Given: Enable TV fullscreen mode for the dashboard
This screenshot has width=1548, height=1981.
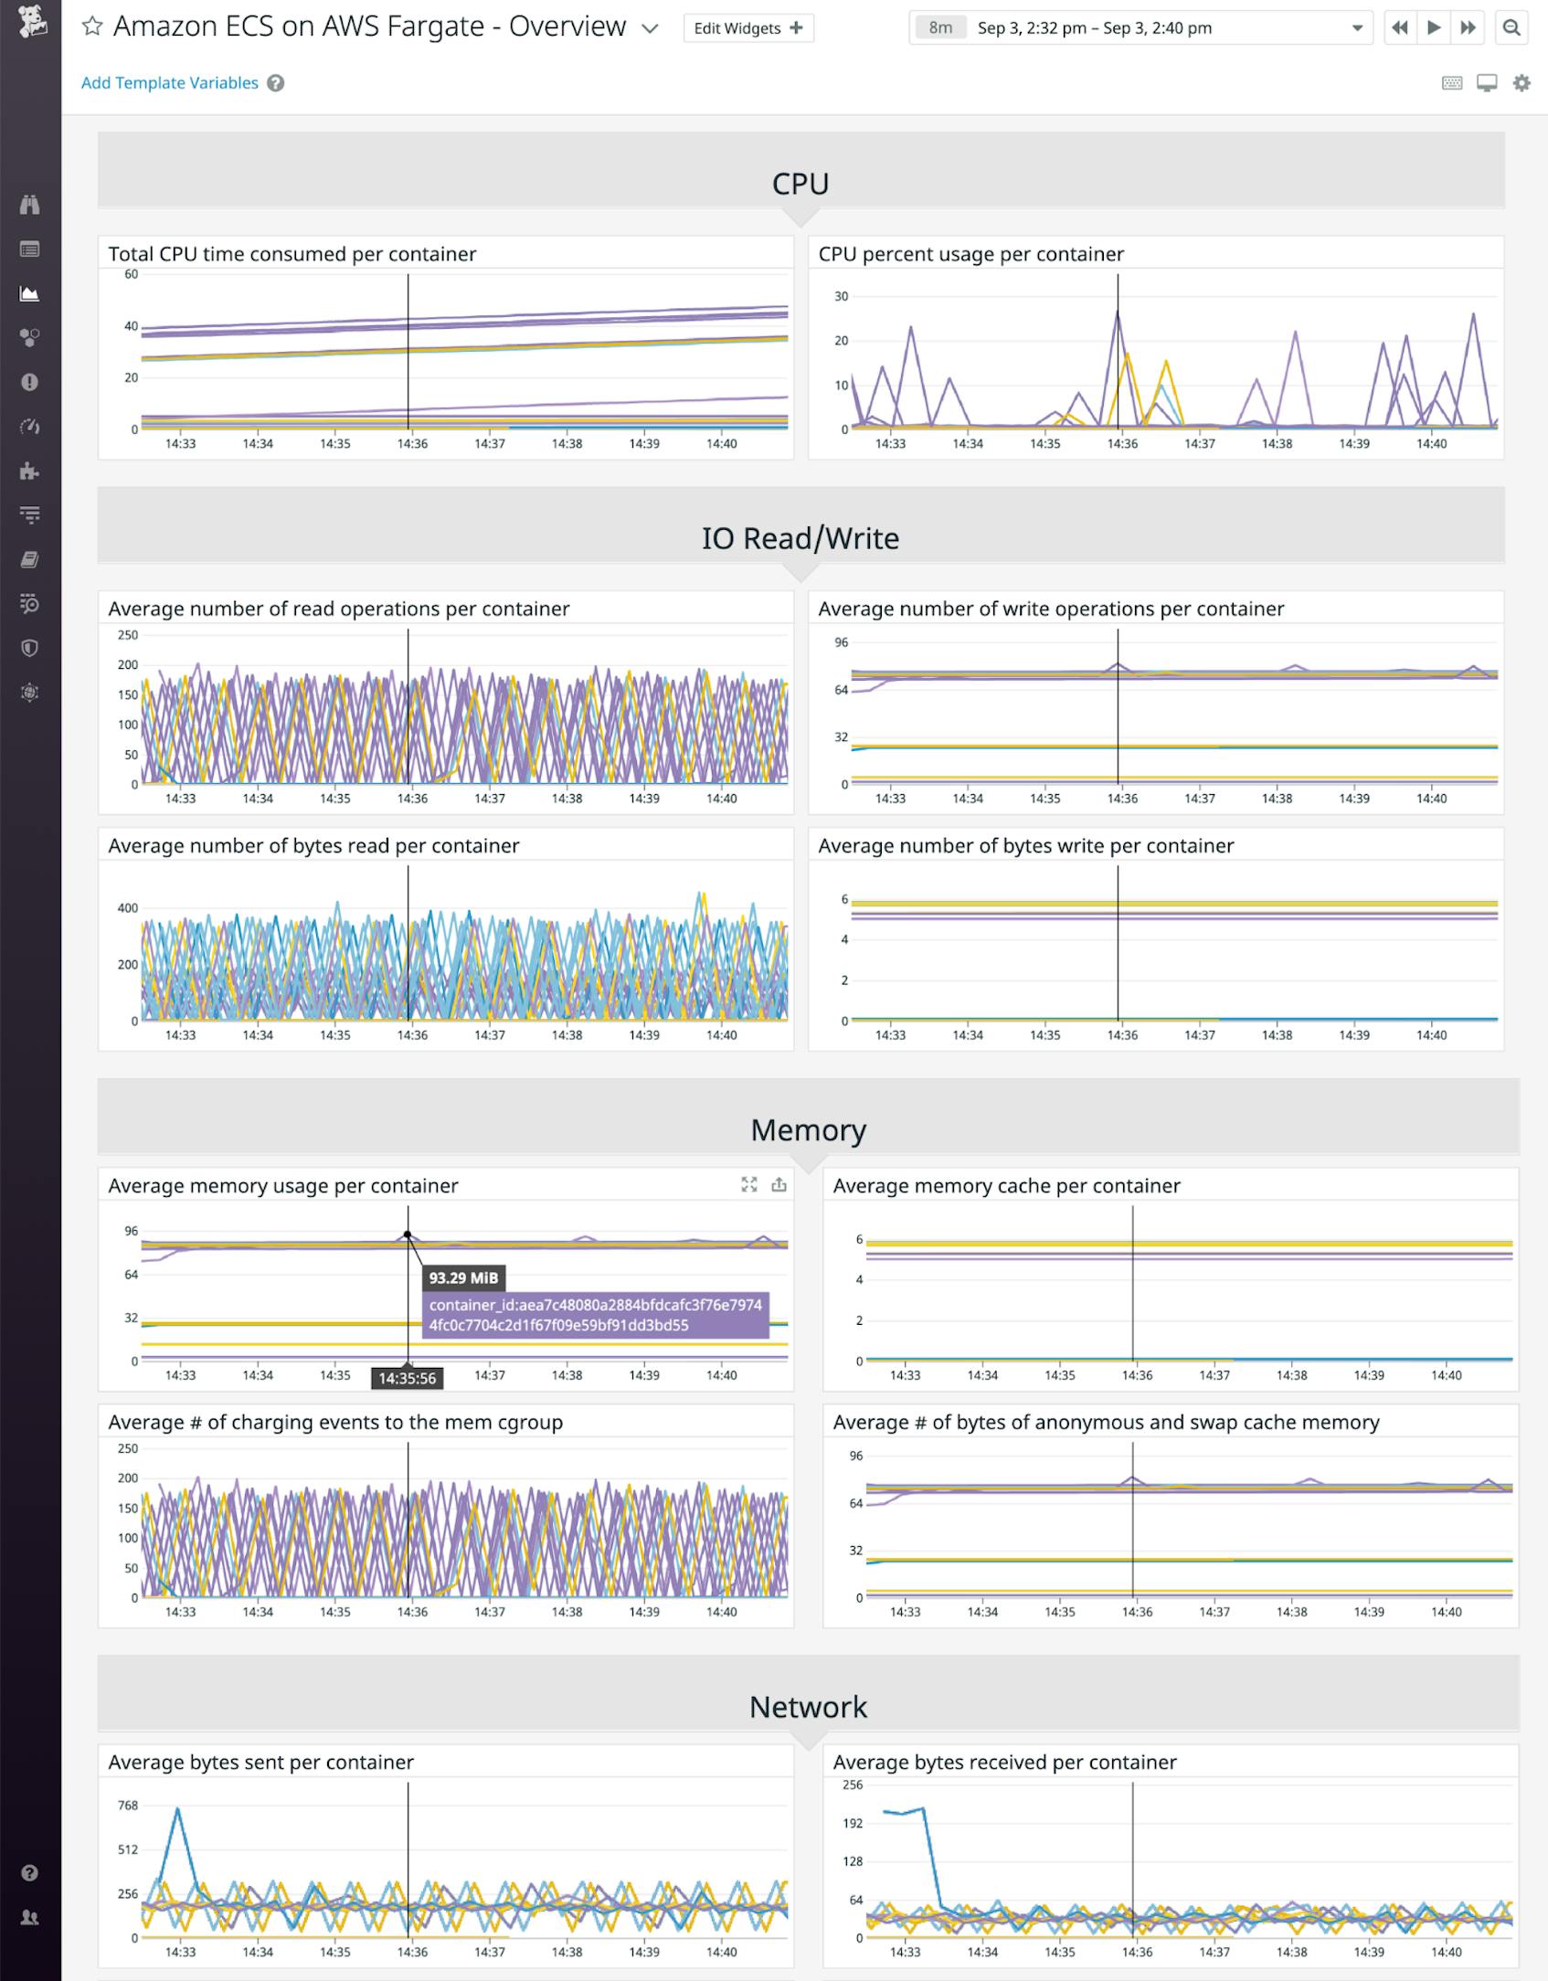Looking at the screenshot, I should click(x=1486, y=82).
